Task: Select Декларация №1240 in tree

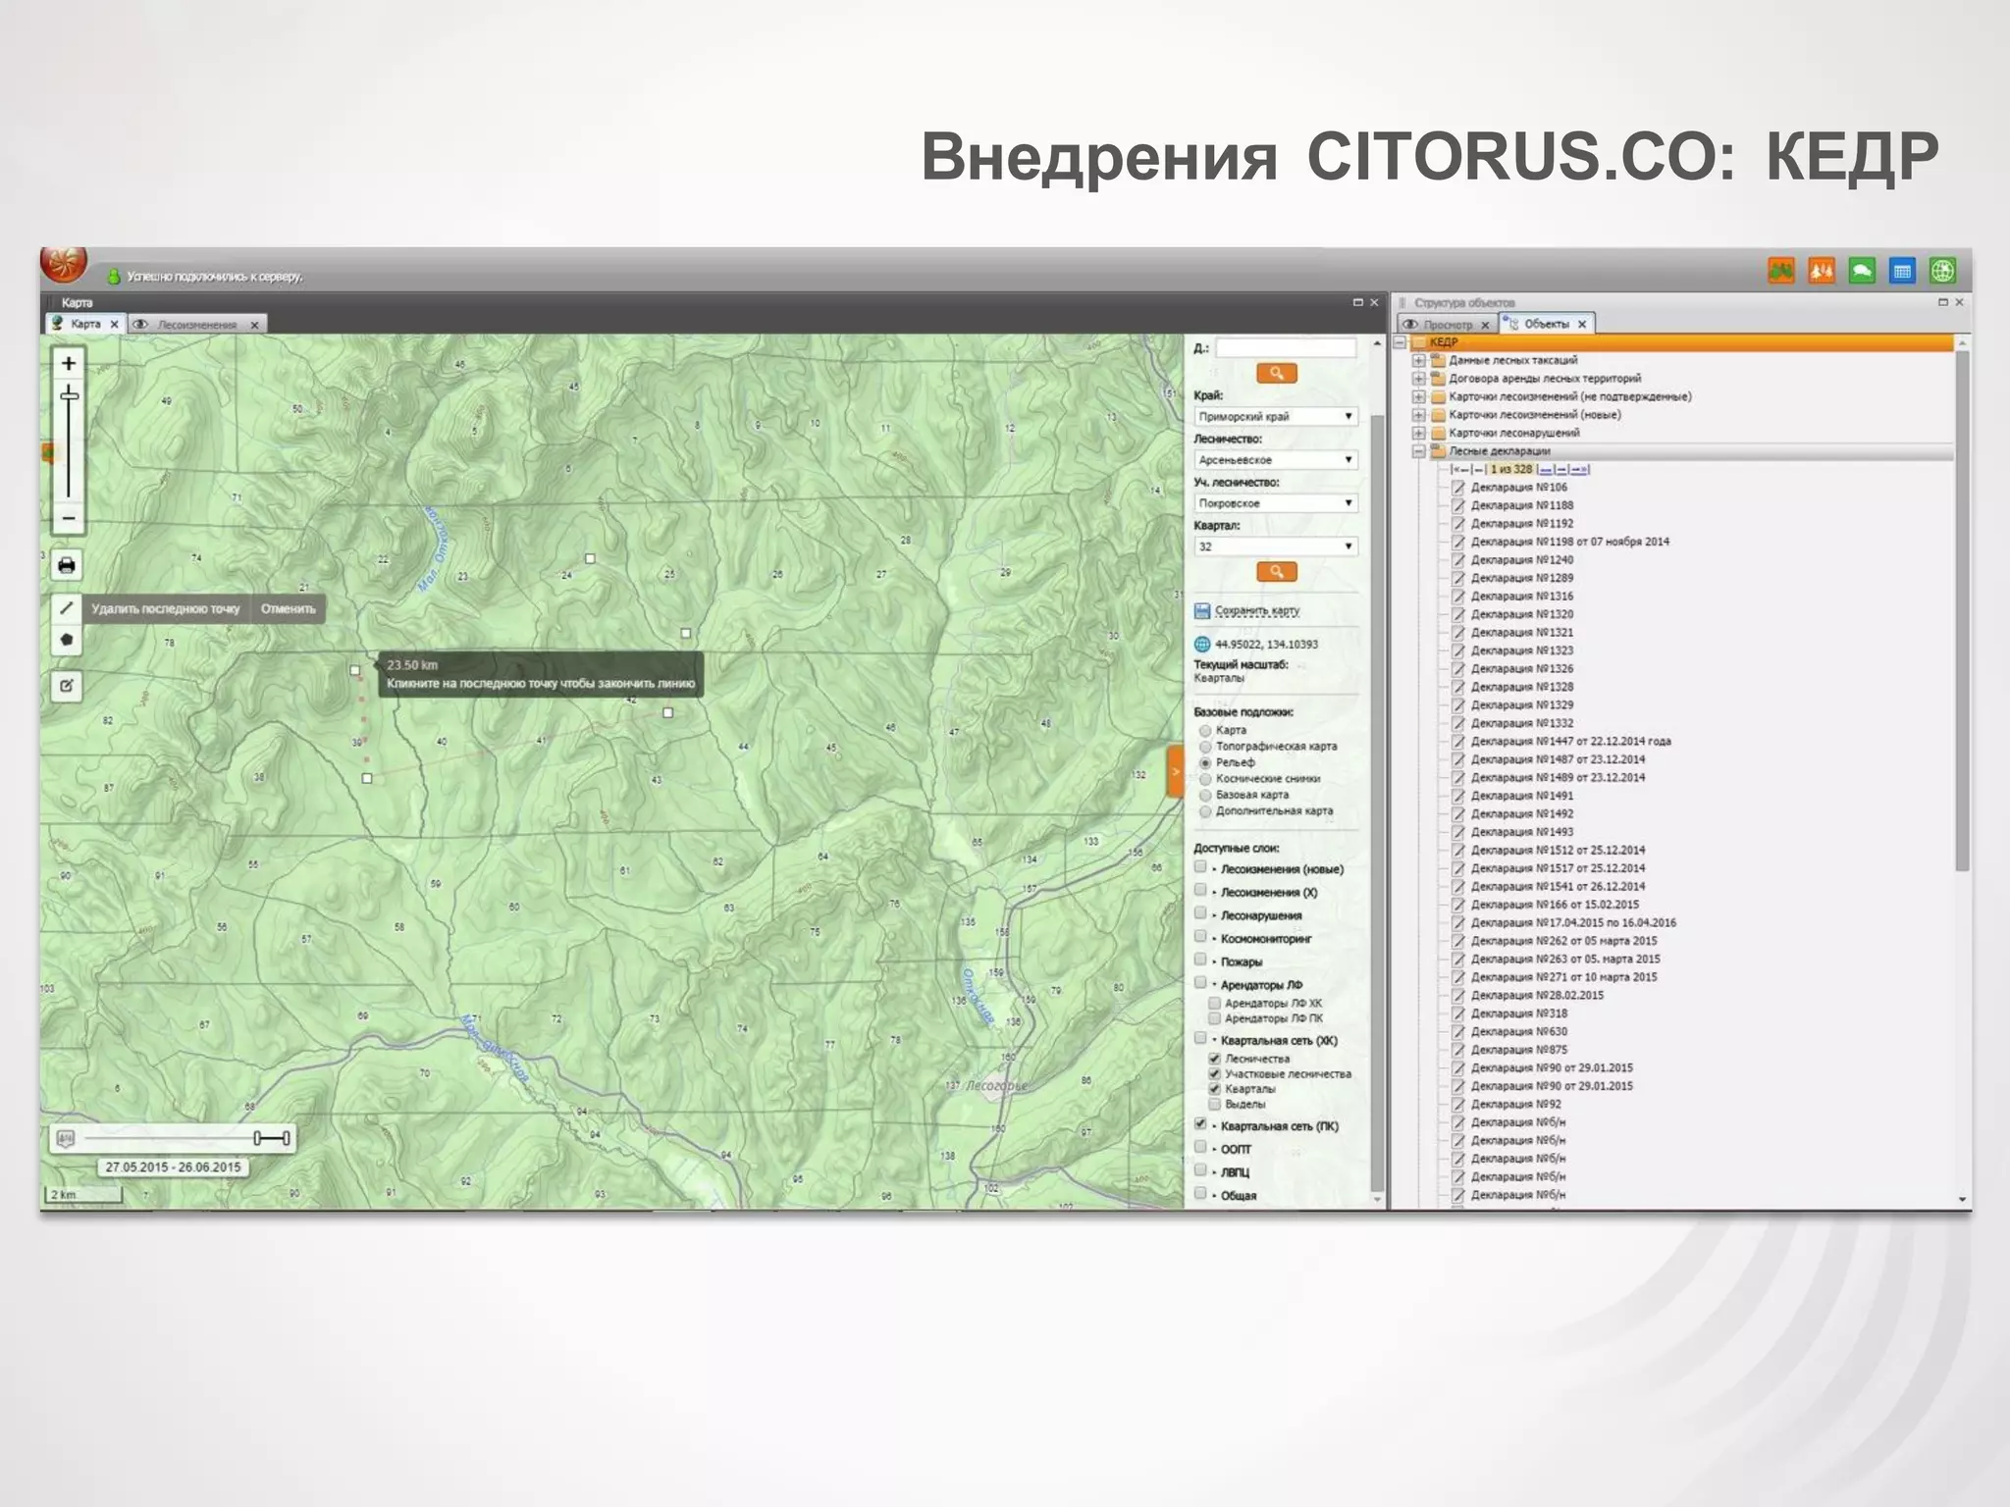Action: point(1521,560)
